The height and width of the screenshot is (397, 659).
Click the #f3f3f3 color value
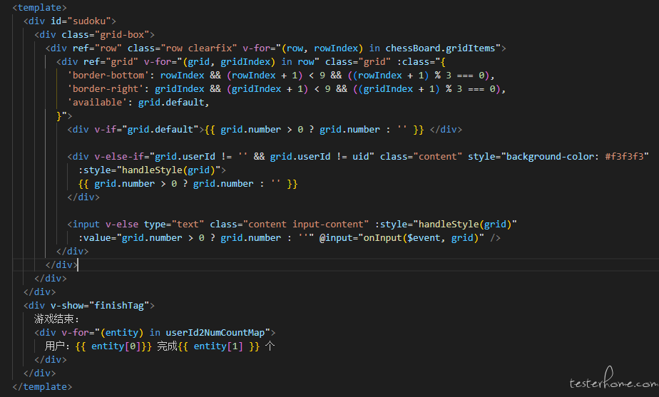[625, 156]
